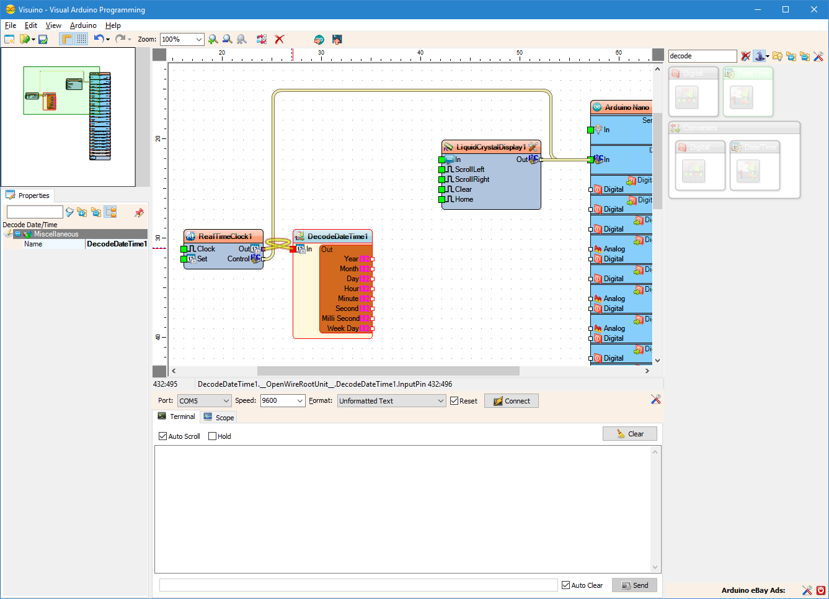The image size is (829, 599).
Task: Click the grayed zoom-fit magnifier icon
Action: tap(242, 39)
